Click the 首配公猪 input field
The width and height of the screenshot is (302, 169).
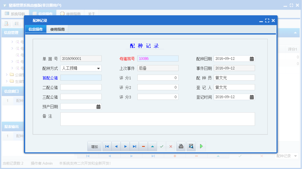(x=81, y=78)
